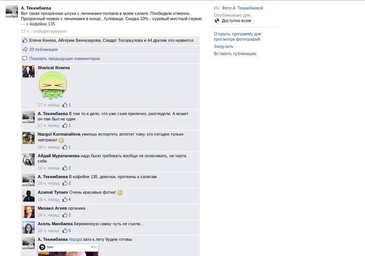Click the globe privacy icon near Доступно всем
The width and height of the screenshot is (365, 256).
[x=217, y=21]
